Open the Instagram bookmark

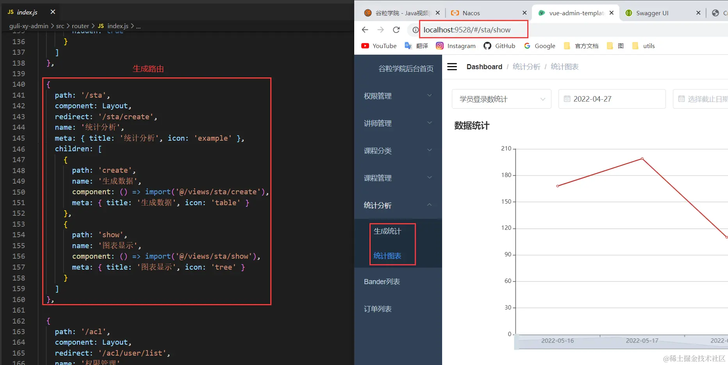(x=456, y=46)
